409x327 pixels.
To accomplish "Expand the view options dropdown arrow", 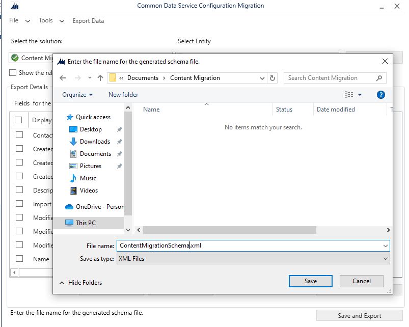I will click(x=360, y=95).
